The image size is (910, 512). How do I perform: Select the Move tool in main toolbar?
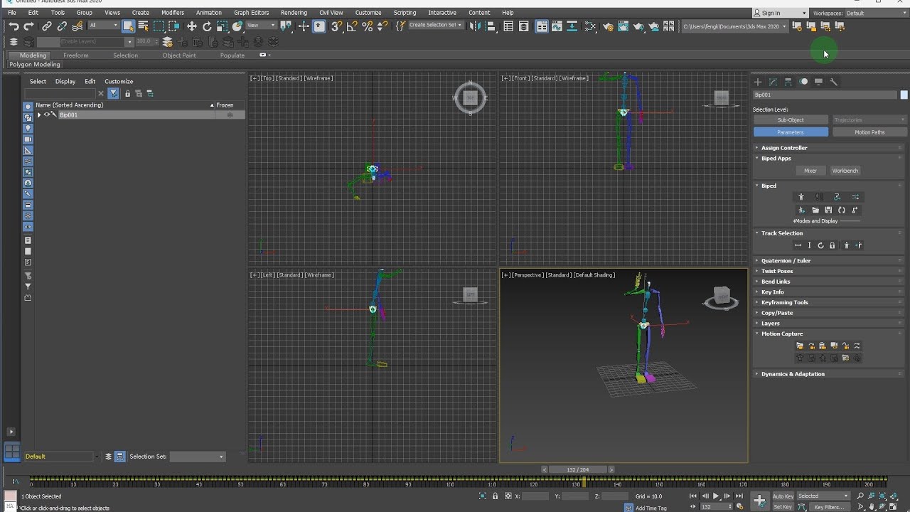[192, 26]
